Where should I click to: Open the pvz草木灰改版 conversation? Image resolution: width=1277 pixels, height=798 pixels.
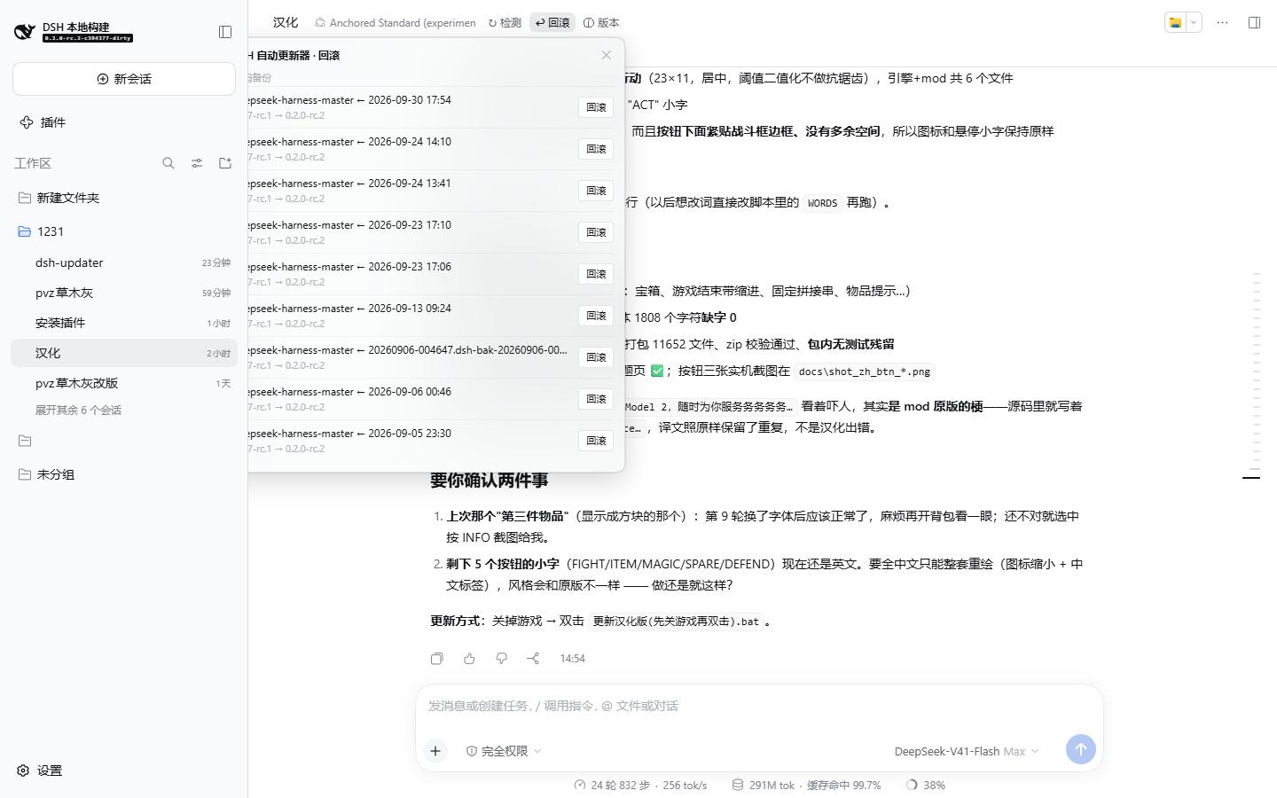coord(124,383)
